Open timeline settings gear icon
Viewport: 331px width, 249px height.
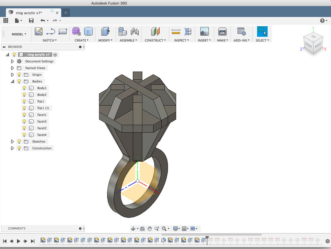(x=327, y=241)
